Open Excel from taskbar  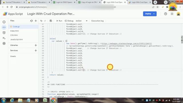(45, 100)
